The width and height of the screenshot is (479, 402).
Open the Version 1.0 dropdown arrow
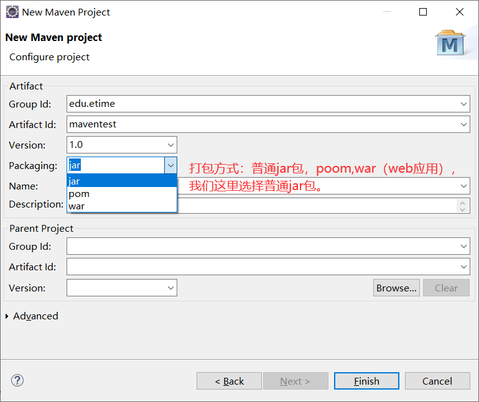(171, 145)
